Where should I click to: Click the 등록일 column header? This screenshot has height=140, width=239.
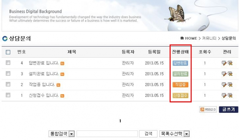tap(154, 52)
